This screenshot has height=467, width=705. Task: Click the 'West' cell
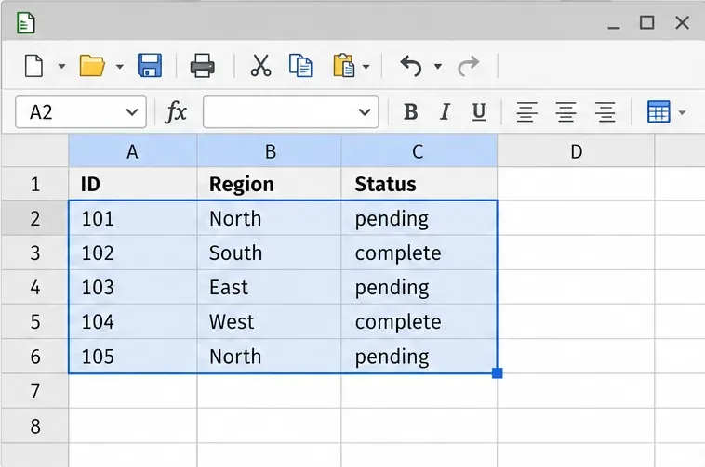point(270,321)
